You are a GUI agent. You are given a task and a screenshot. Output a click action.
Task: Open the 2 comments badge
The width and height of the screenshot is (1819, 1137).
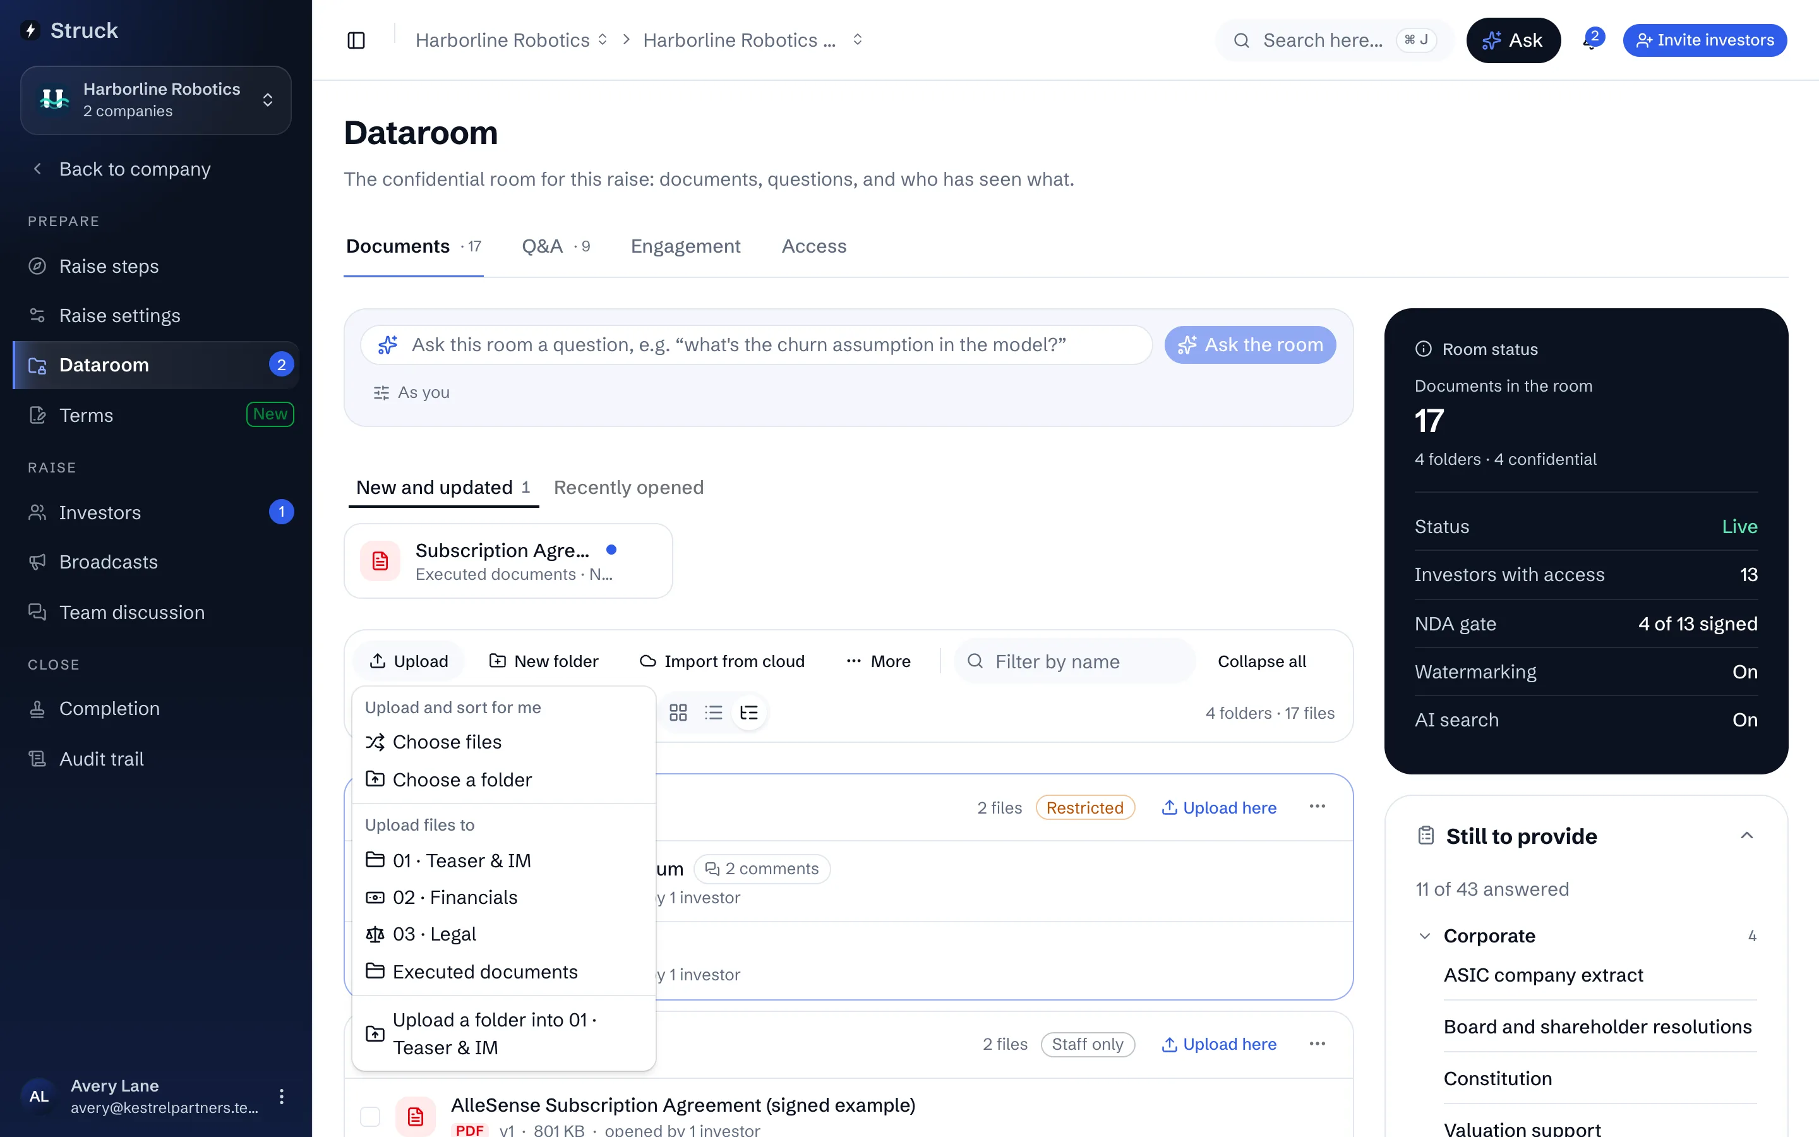point(762,869)
